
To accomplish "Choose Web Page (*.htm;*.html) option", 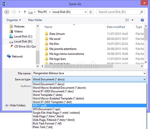I will pos(89,116).
